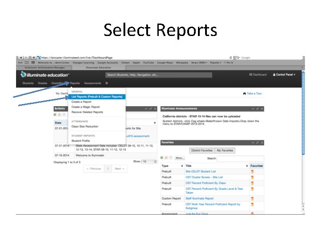Go to Previous page of Bulletin
Screen dimensions: 321x240
point(94,169)
